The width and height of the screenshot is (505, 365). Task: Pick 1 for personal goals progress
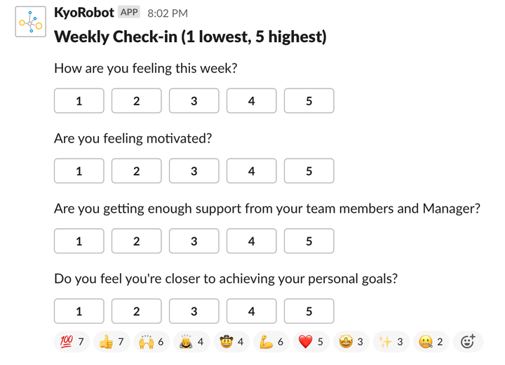click(79, 312)
